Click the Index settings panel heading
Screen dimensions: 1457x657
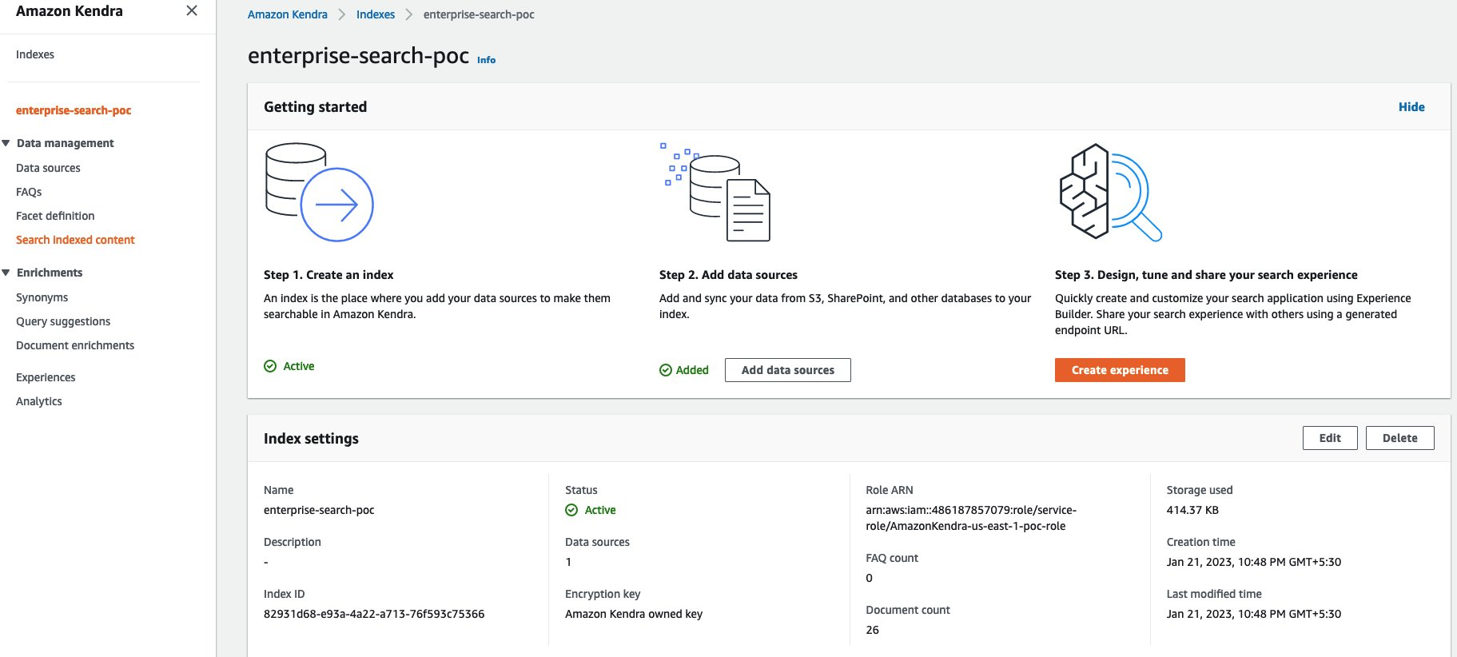click(311, 439)
